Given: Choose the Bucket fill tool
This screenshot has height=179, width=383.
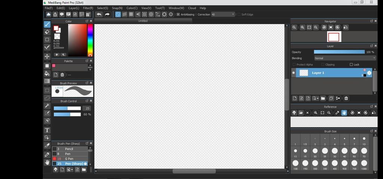Looking at the screenshot, I should click(47, 73).
